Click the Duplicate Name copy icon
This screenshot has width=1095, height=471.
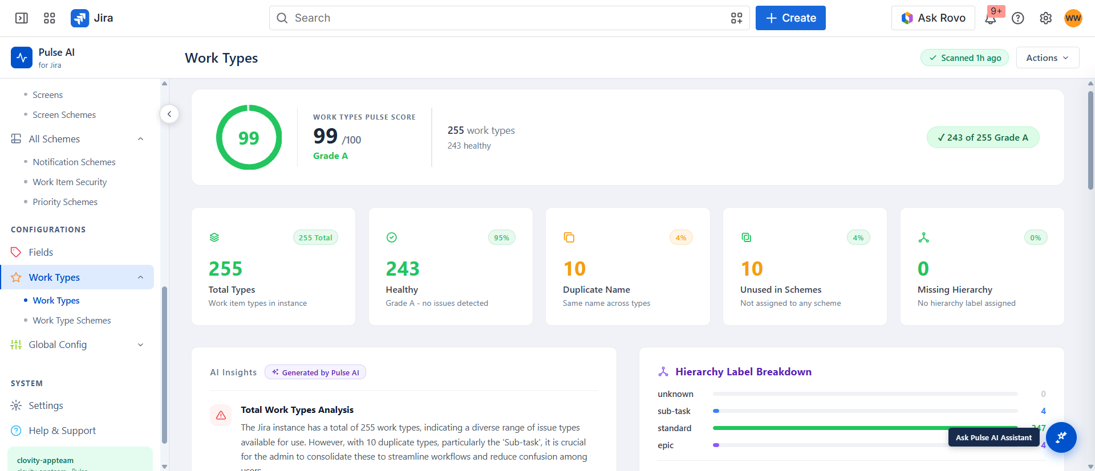[569, 237]
